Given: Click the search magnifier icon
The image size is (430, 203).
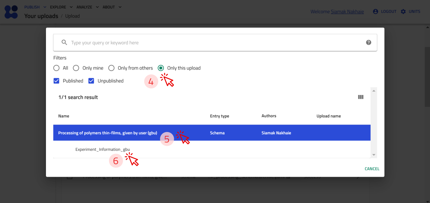Looking at the screenshot, I should [64, 43].
